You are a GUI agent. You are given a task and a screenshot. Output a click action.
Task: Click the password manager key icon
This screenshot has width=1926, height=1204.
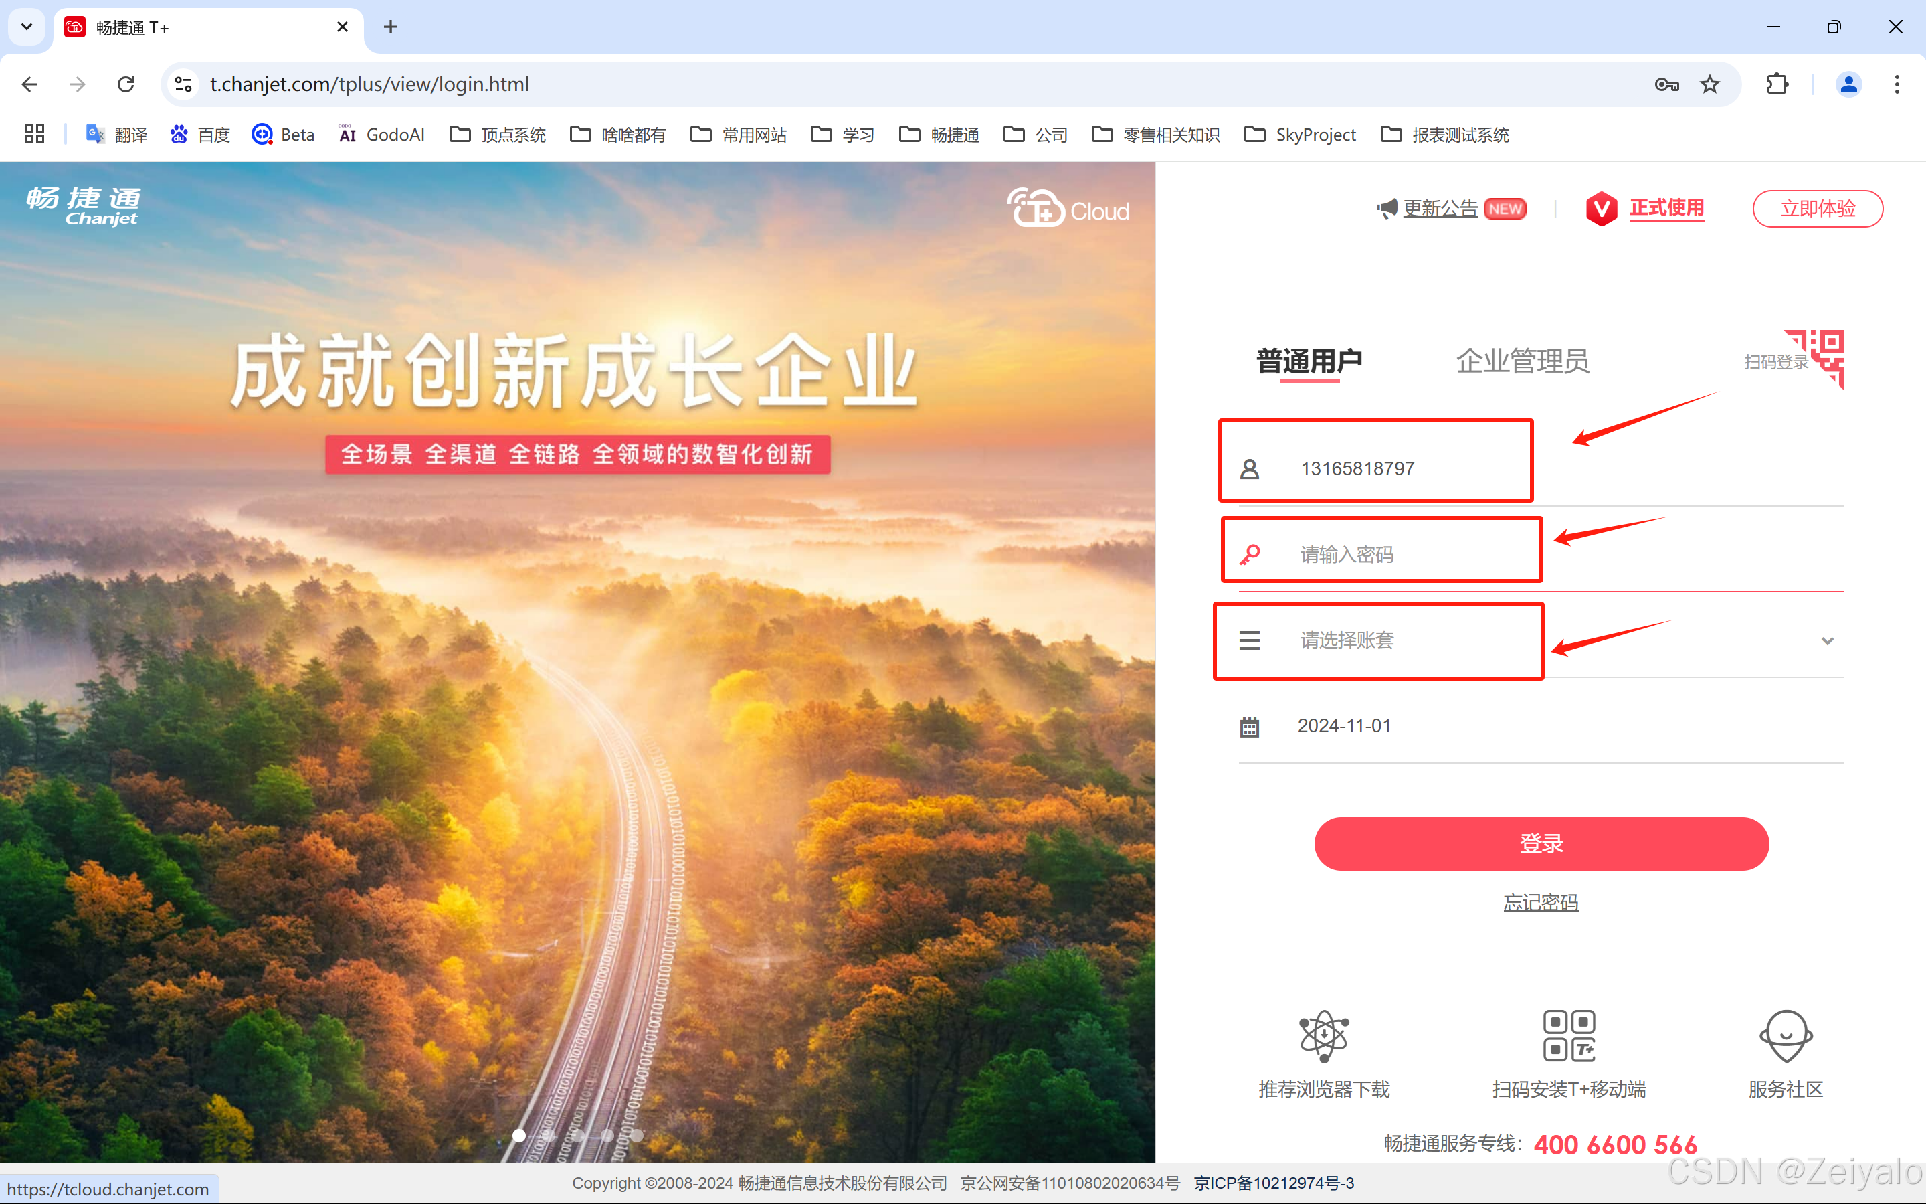[x=1666, y=84]
